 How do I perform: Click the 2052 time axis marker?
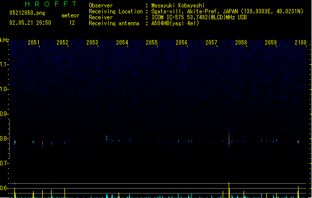[x=62, y=43]
